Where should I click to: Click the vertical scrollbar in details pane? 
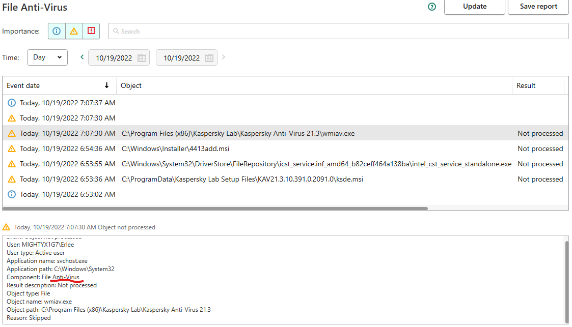(x=566, y=282)
